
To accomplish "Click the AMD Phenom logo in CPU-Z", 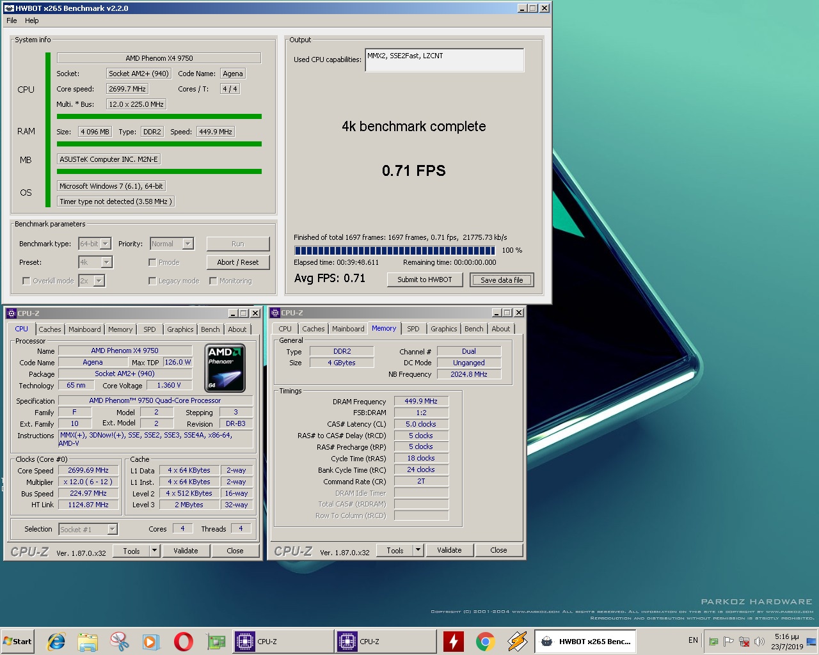I will coord(225,368).
